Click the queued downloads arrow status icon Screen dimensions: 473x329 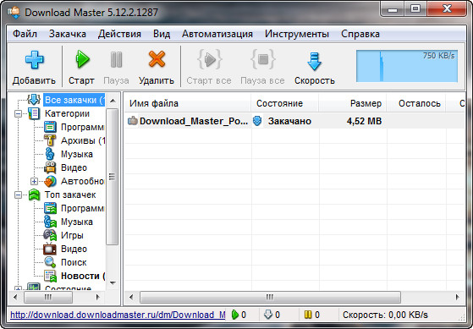click(x=268, y=315)
